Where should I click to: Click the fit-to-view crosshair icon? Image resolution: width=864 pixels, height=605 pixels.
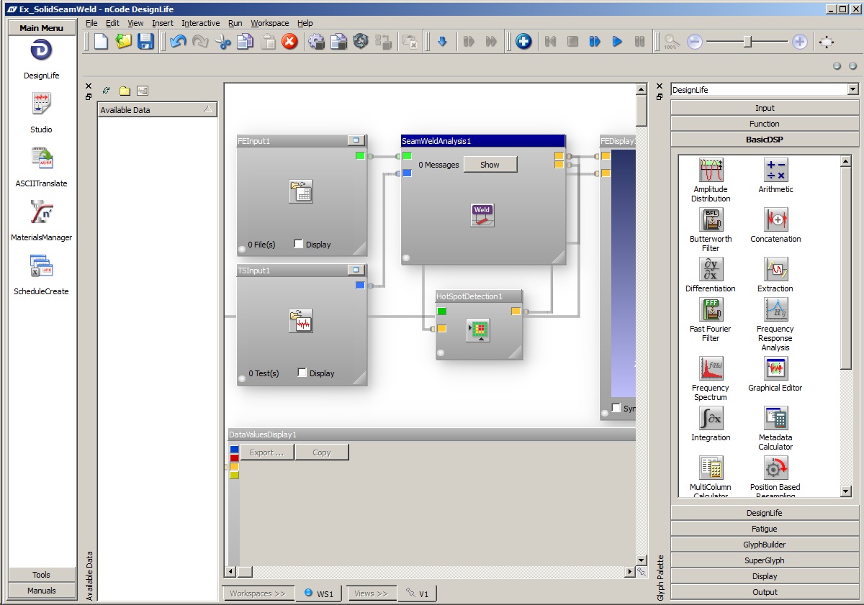click(827, 42)
